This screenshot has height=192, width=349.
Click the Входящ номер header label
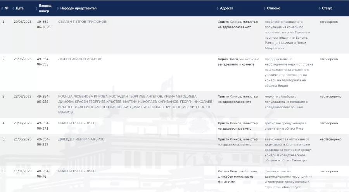coord(45,8)
